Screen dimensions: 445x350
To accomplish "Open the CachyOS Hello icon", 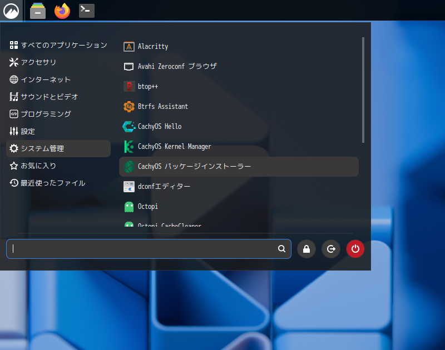I will coord(129,127).
